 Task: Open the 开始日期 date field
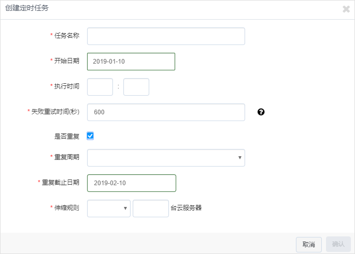coord(131,62)
